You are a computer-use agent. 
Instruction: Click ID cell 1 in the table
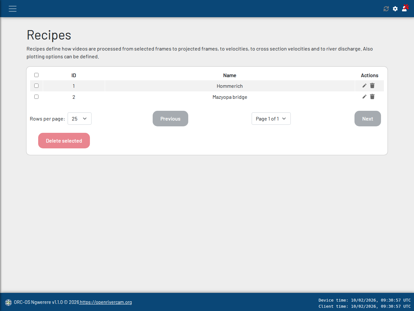[x=74, y=86]
